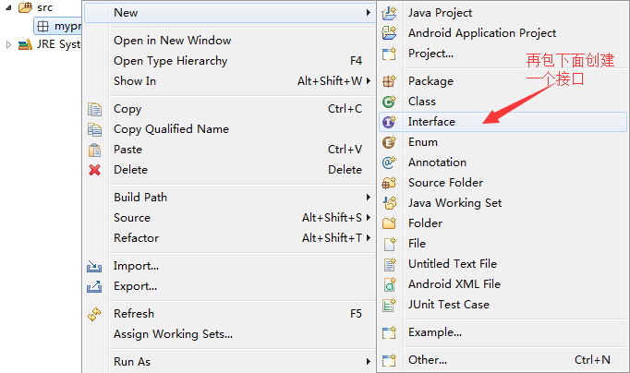Select the src folder label

(45, 7)
